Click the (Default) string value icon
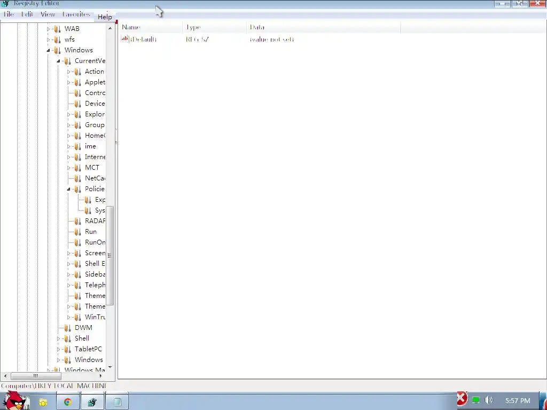The width and height of the screenshot is (547, 410). coord(125,39)
